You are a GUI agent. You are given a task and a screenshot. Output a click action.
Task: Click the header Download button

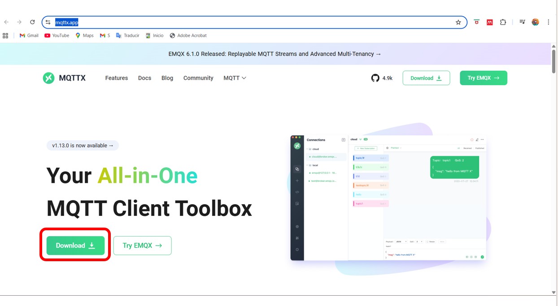(x=426, y=78)
